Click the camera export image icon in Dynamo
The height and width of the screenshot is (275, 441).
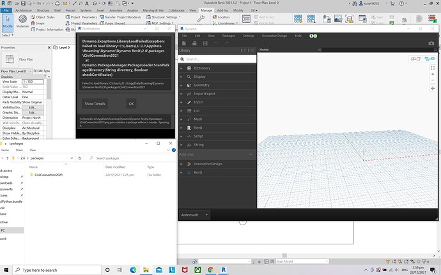tap(431, 43)
